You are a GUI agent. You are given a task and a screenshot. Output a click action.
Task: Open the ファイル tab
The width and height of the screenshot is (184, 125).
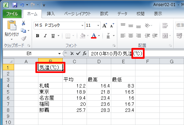coord(12,14)
